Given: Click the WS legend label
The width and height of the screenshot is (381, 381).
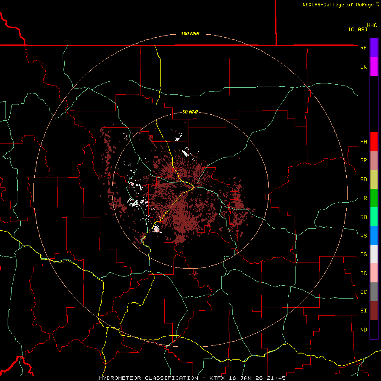Looking at the screenshot, I should point(363,236).
